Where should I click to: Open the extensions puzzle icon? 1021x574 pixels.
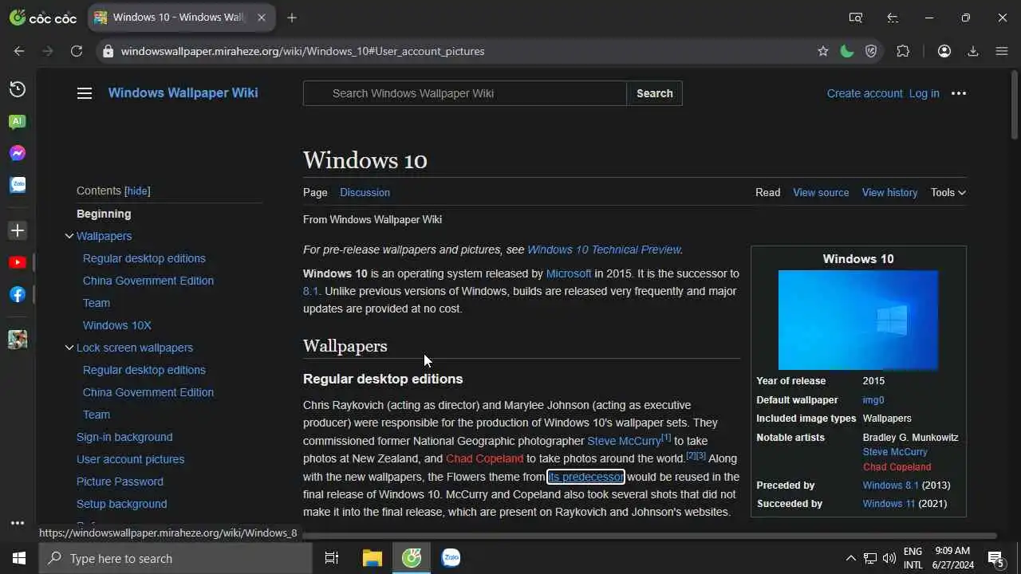tap(903, 51)
